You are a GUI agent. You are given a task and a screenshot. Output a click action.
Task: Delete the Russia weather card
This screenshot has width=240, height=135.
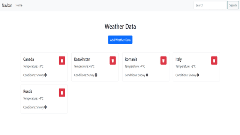click(x=62, y=92)
